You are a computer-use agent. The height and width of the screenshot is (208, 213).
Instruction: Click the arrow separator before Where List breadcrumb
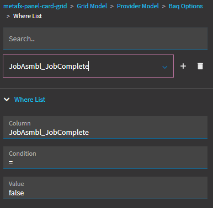8,17
